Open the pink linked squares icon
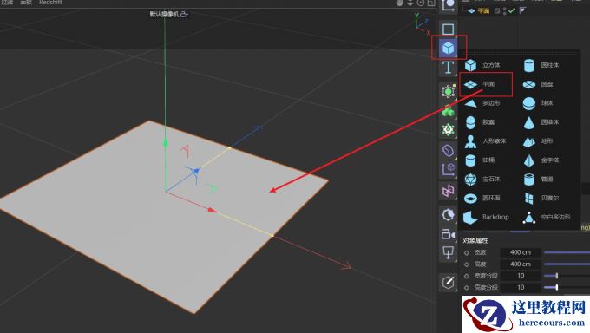This screenshot has width=590, height=333. [449, 191]
